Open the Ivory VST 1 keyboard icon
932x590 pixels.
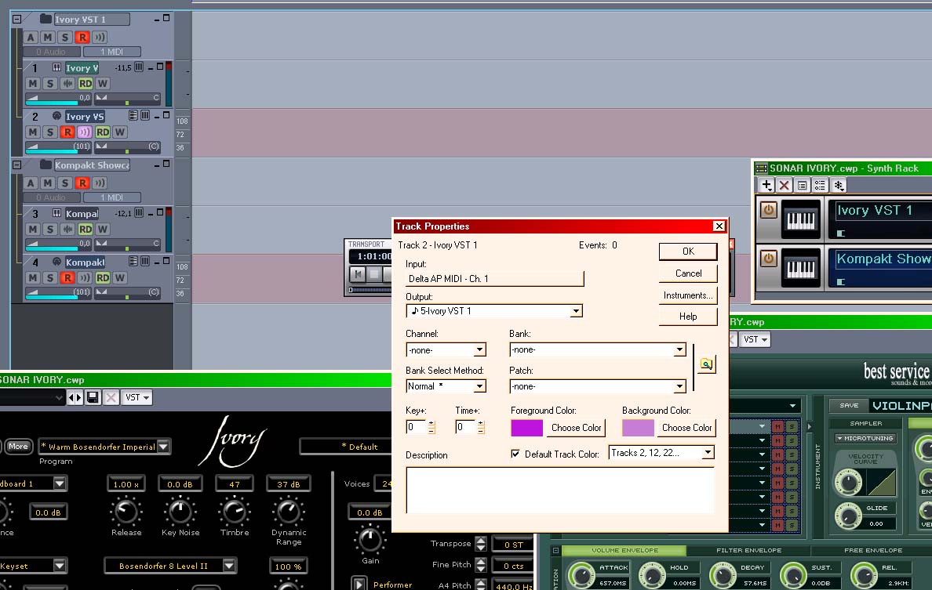(x=801, y=219)
